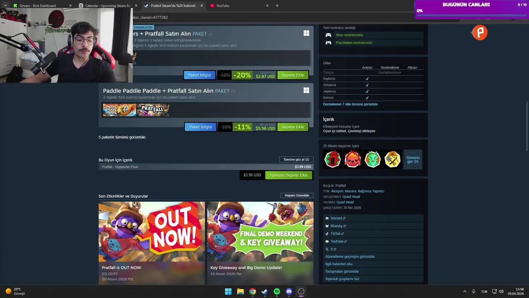Open the Discord external link
This screenshot has height=298, width=529.
tap(373, 218)
